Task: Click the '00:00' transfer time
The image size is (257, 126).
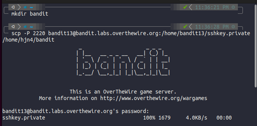Action: coord(224,118)
